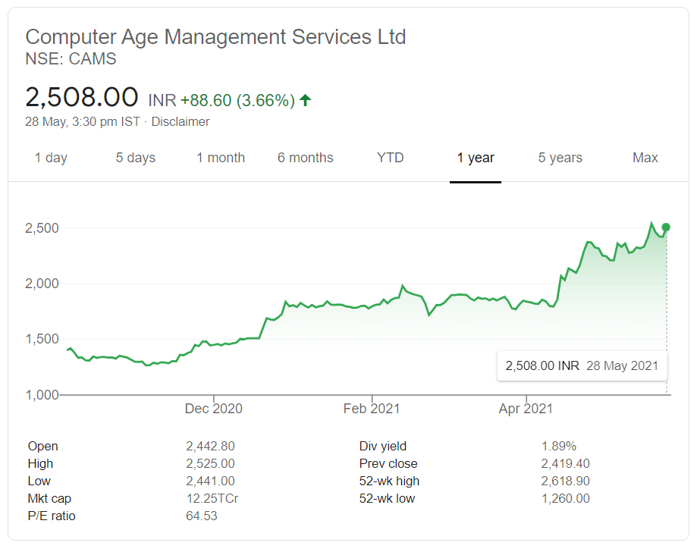
Task: Click the Low value 2,441.00
Action: point(210,481)
